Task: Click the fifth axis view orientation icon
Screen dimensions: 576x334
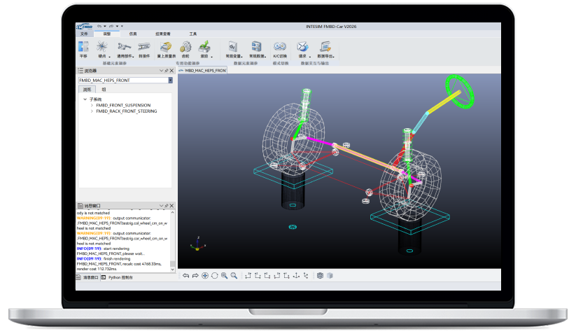Action: 286,276
